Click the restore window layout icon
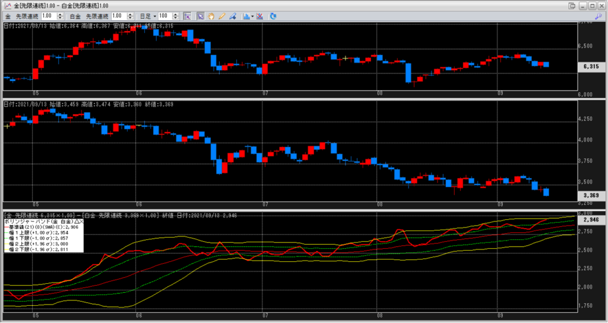This screenshot has width=608, height=323. (x=572, y=5)
